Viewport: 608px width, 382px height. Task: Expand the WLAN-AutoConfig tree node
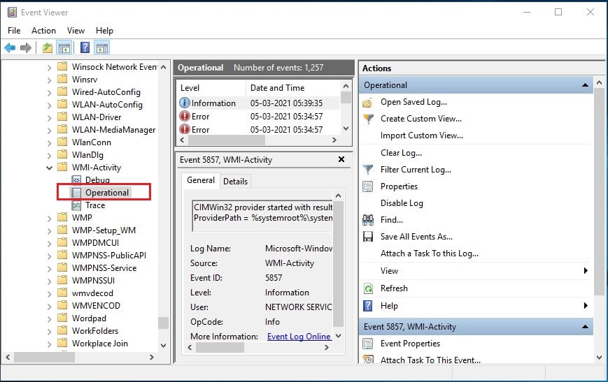pos(49,105)
